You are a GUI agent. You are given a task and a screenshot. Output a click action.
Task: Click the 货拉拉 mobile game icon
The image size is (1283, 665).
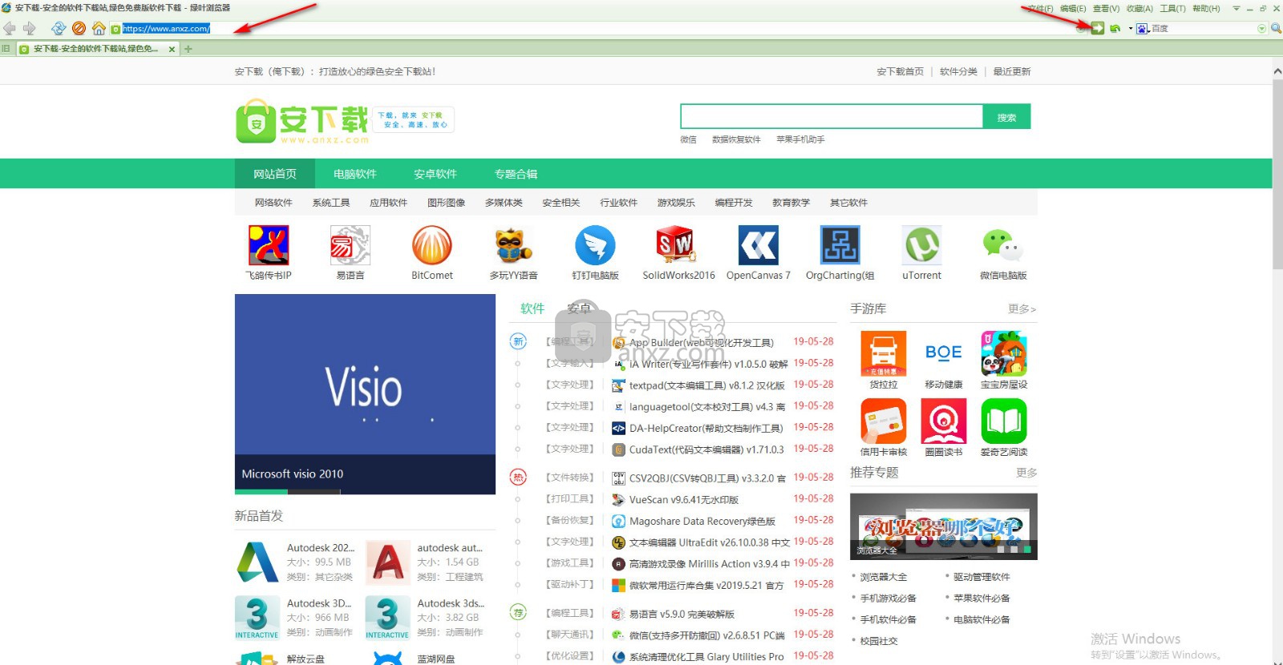point(884,353)
